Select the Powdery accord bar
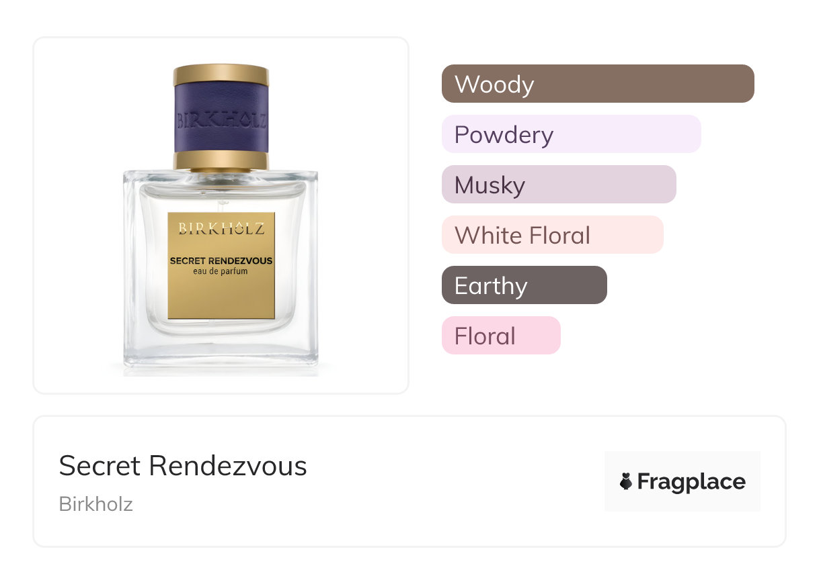819x580 pixels. coord(571,134)
